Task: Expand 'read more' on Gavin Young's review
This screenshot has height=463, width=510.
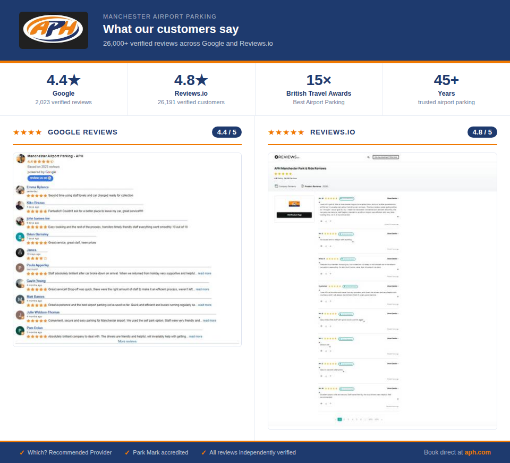Action: (202, 289)
